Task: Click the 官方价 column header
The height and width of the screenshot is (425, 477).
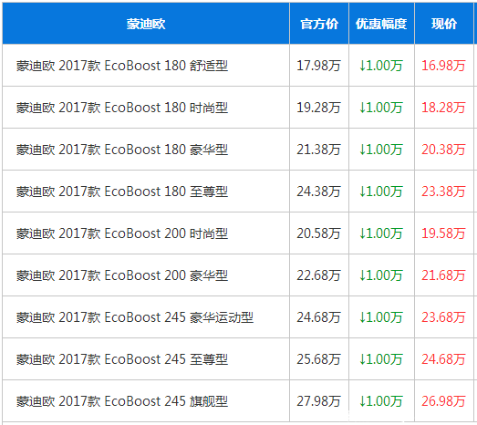Action: [319, 24]
